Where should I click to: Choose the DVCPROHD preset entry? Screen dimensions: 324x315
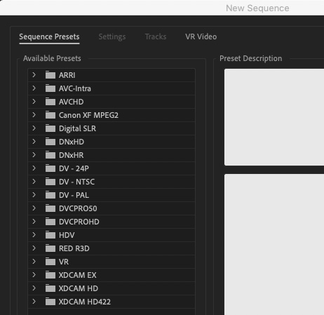coord(112,222)
